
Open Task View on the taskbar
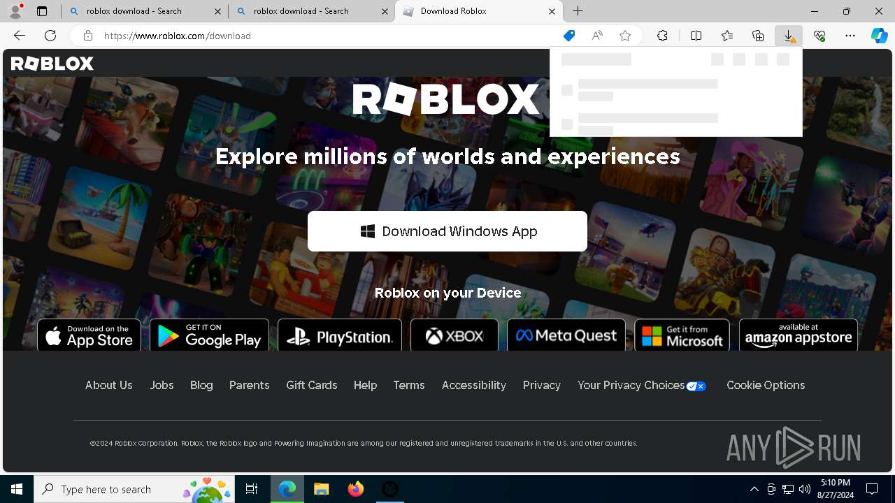pyautogui.click(x=252, y=489)
